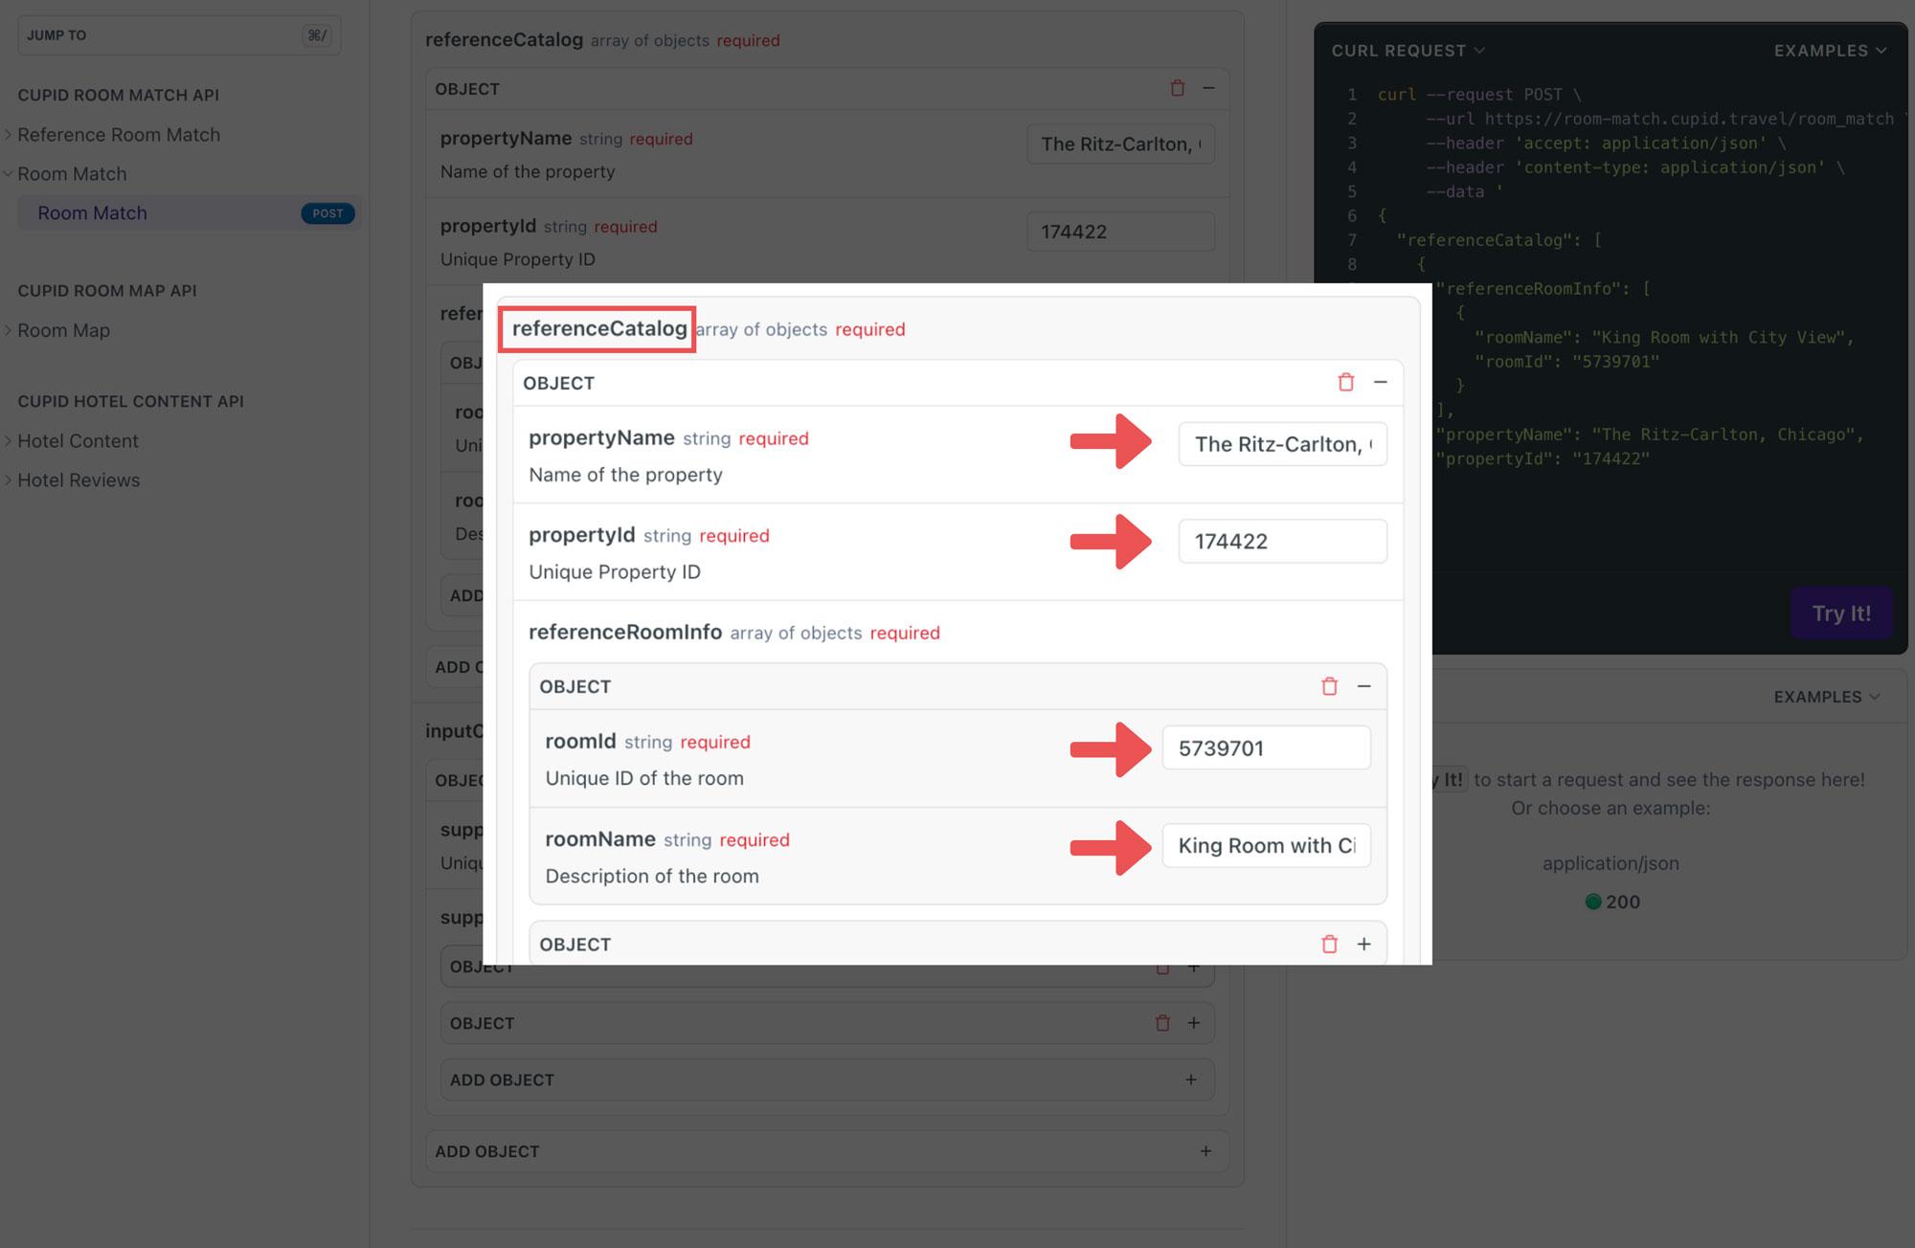Collapse overlay referenceCatalog OBJECT with the minus icon
The image size is (1915, 1248).
click(x=1380, y=382)
